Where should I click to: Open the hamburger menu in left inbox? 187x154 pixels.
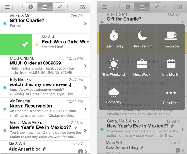click(7, 7)
